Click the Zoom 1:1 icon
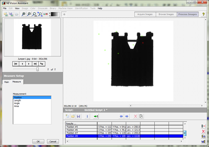 pos(34,14)
